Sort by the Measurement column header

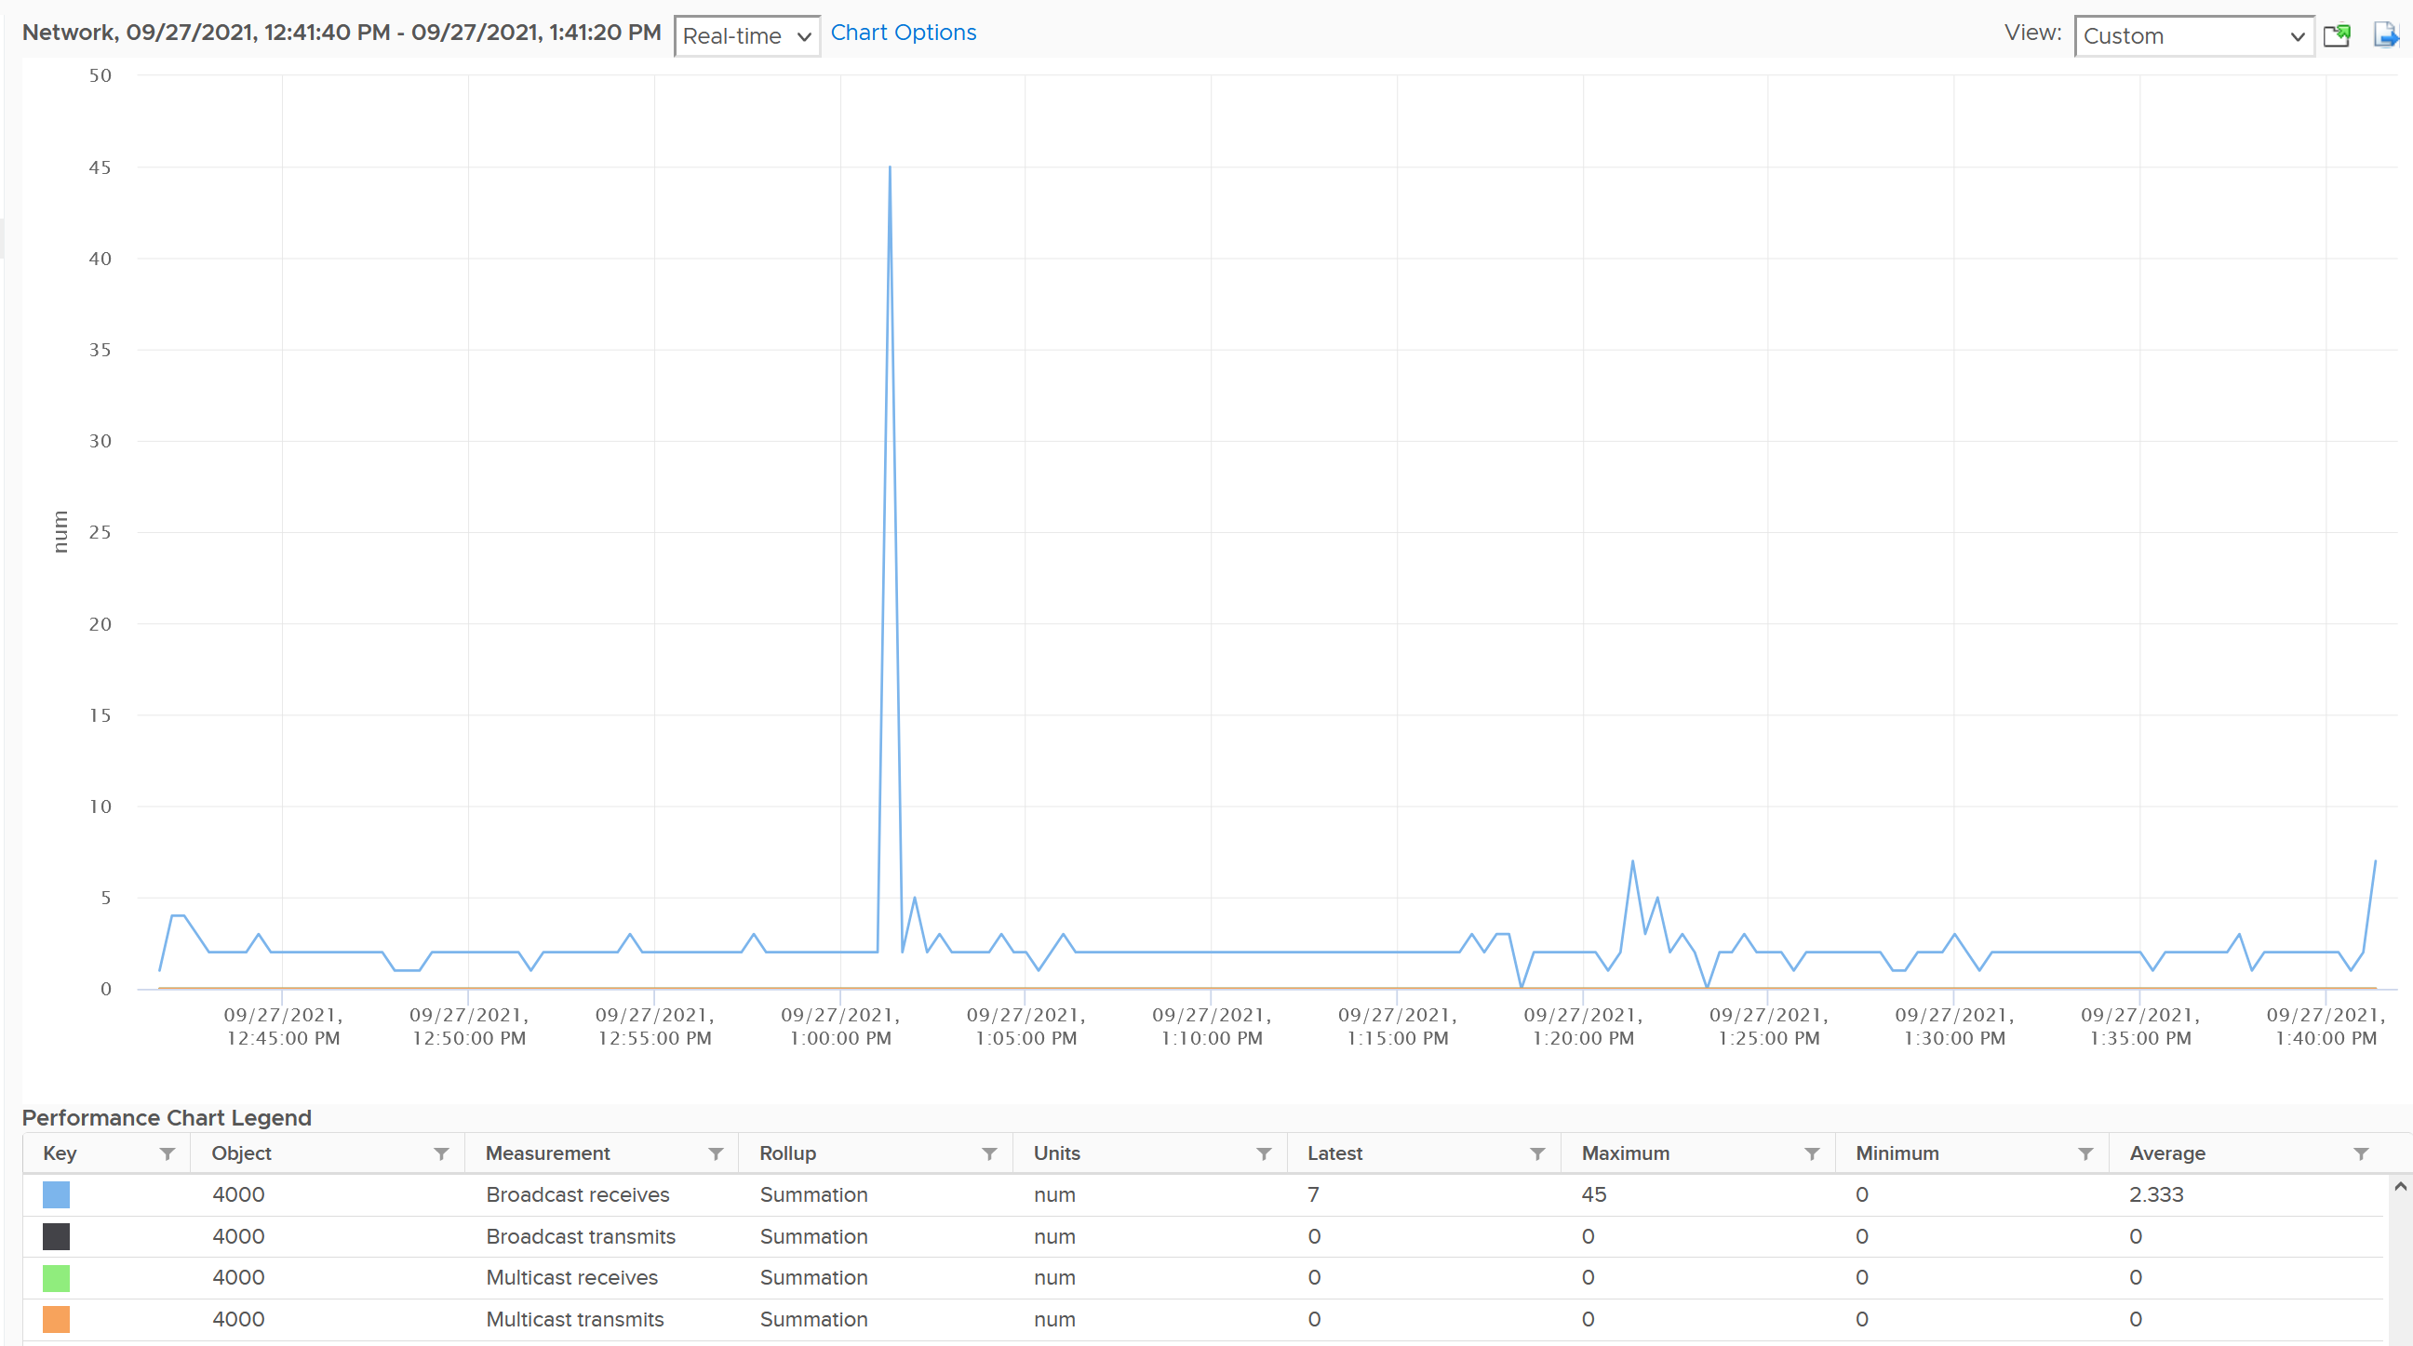(548, 1153)
